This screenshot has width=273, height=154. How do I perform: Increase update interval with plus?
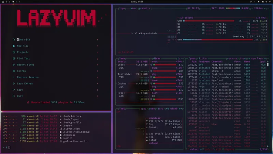coord(265,8)
